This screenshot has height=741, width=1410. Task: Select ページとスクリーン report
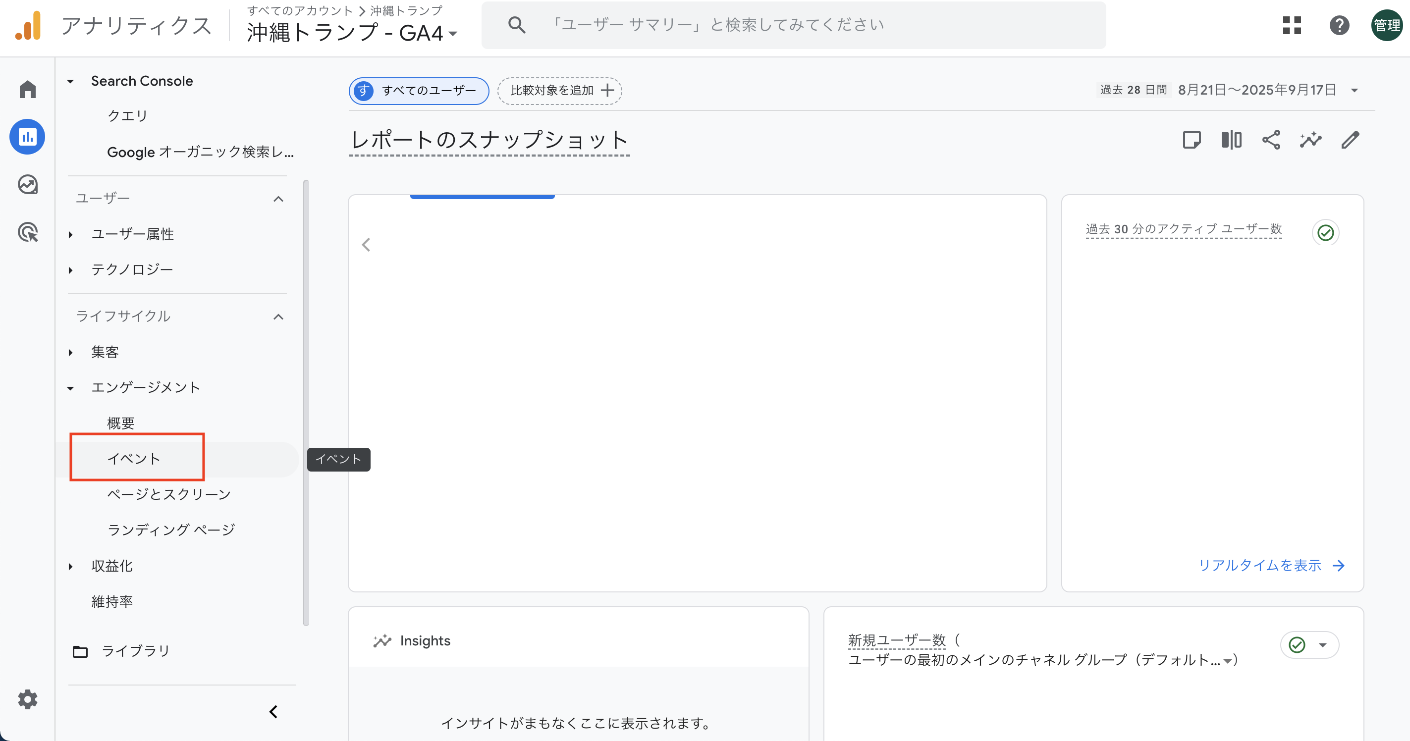[x=168, y=494]
